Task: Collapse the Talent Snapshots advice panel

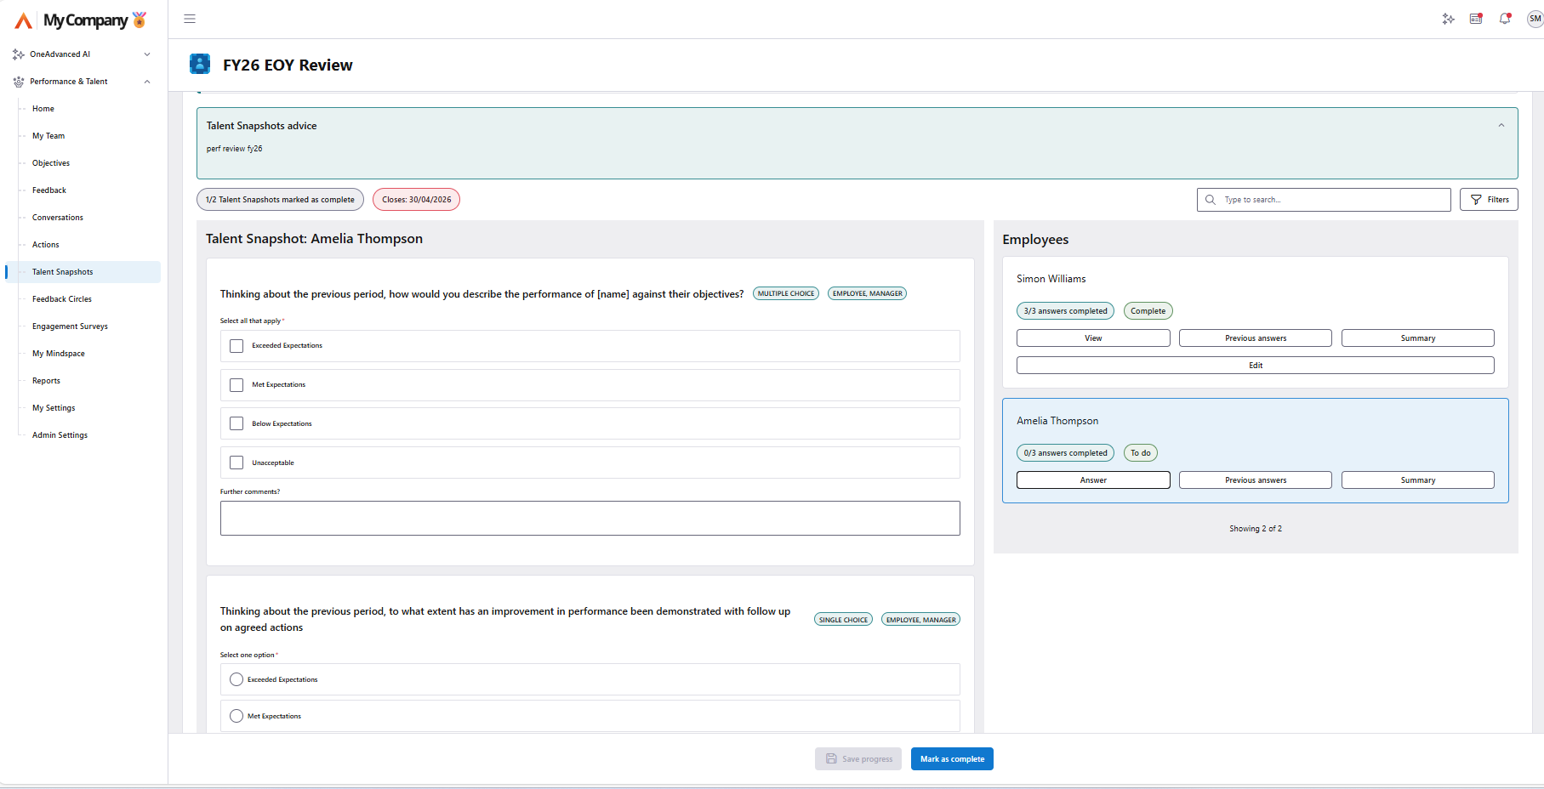Action: (x=1501, y=125)
